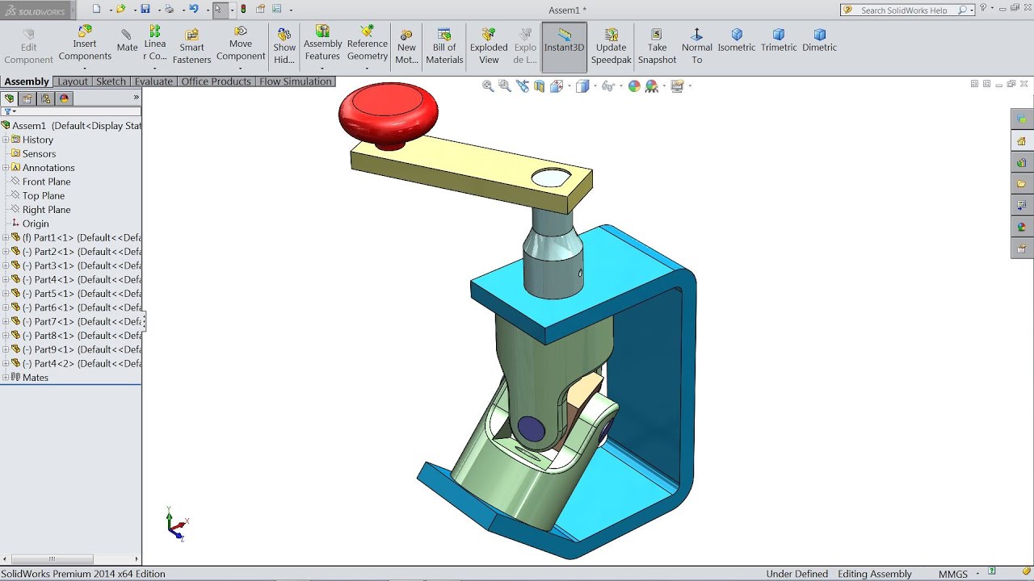Open the Appearances task pane tab

coord(1022,228)
